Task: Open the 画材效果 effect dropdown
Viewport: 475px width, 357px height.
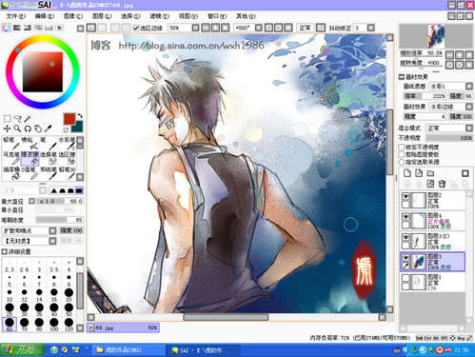Action: coord(469,107)
